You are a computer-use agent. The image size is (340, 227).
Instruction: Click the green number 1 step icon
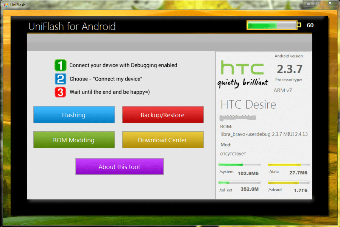[60, 65]
